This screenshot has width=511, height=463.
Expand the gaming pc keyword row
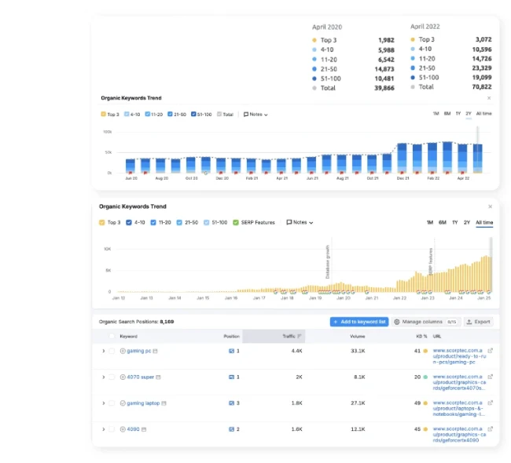103,351
